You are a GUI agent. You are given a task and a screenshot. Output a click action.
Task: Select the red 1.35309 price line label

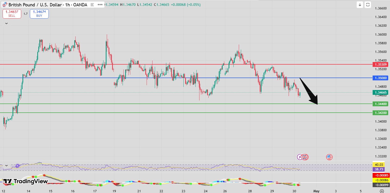point(380,65)
